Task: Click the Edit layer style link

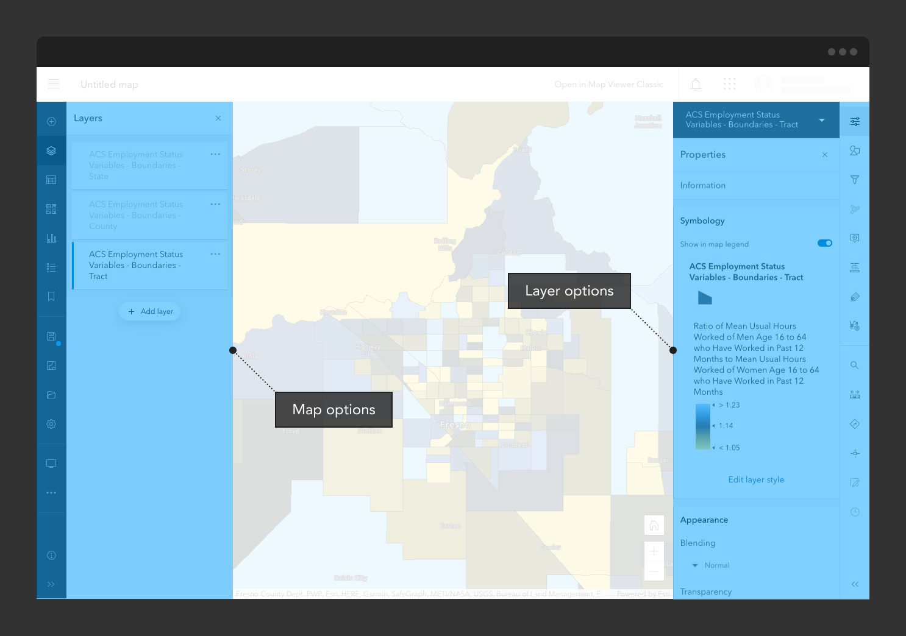Action: pos(756,479)
